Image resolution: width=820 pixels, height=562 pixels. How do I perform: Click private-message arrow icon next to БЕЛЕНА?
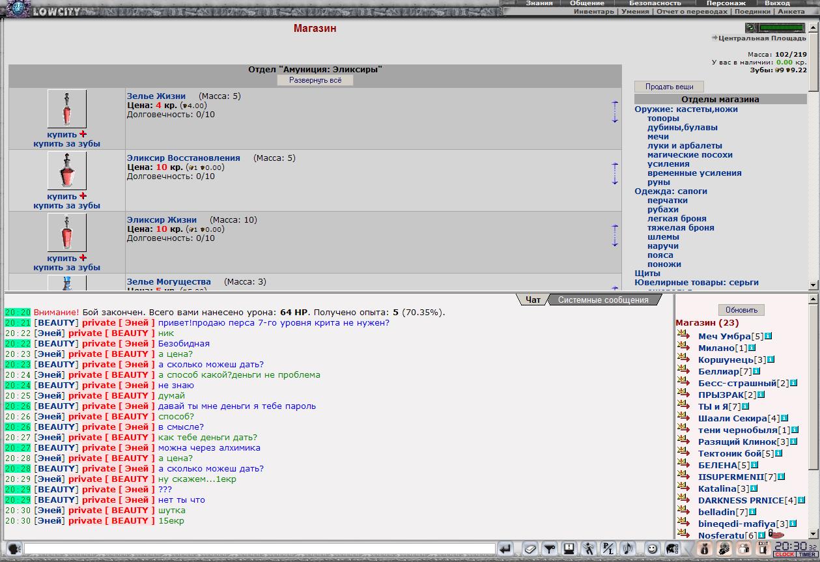[x=683, y=464]
